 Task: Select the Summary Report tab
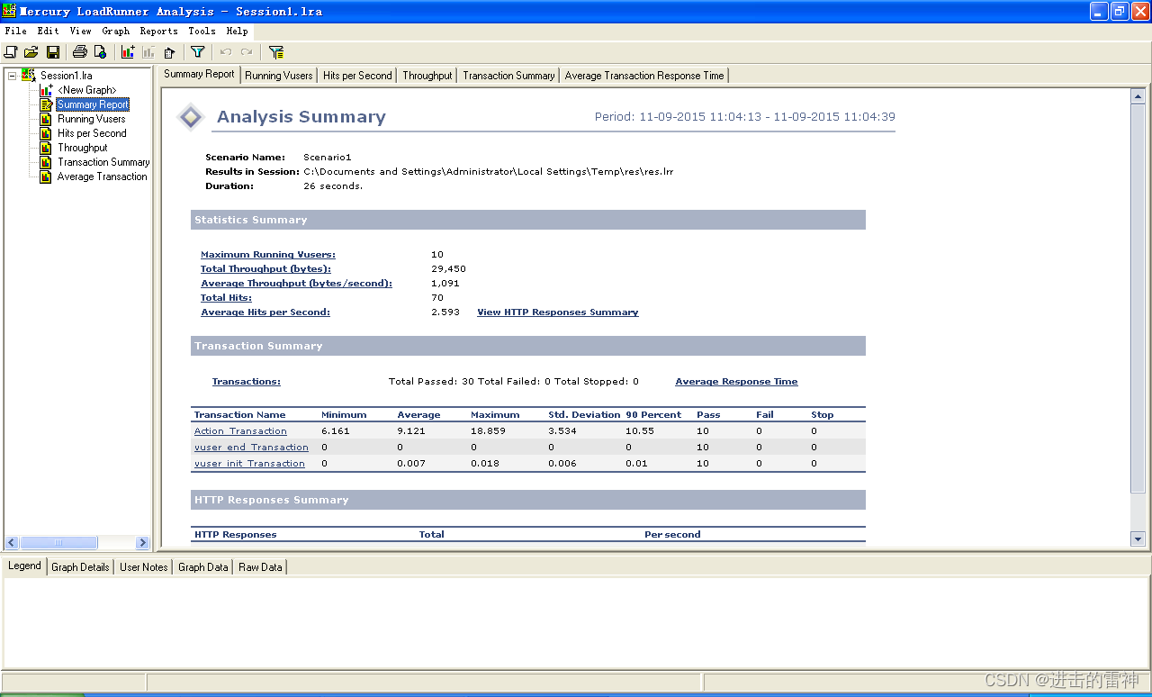click(199, 74)
